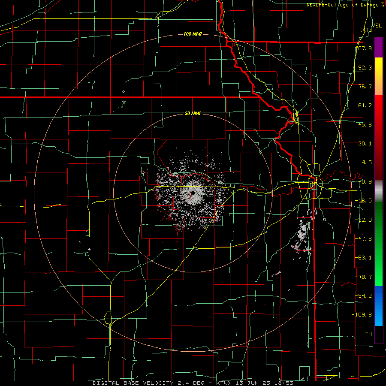Image resolution: width=386 pixels, height=386 pixels.
Task: Click the -47.6 legend value
Action: tap(363, 239)
